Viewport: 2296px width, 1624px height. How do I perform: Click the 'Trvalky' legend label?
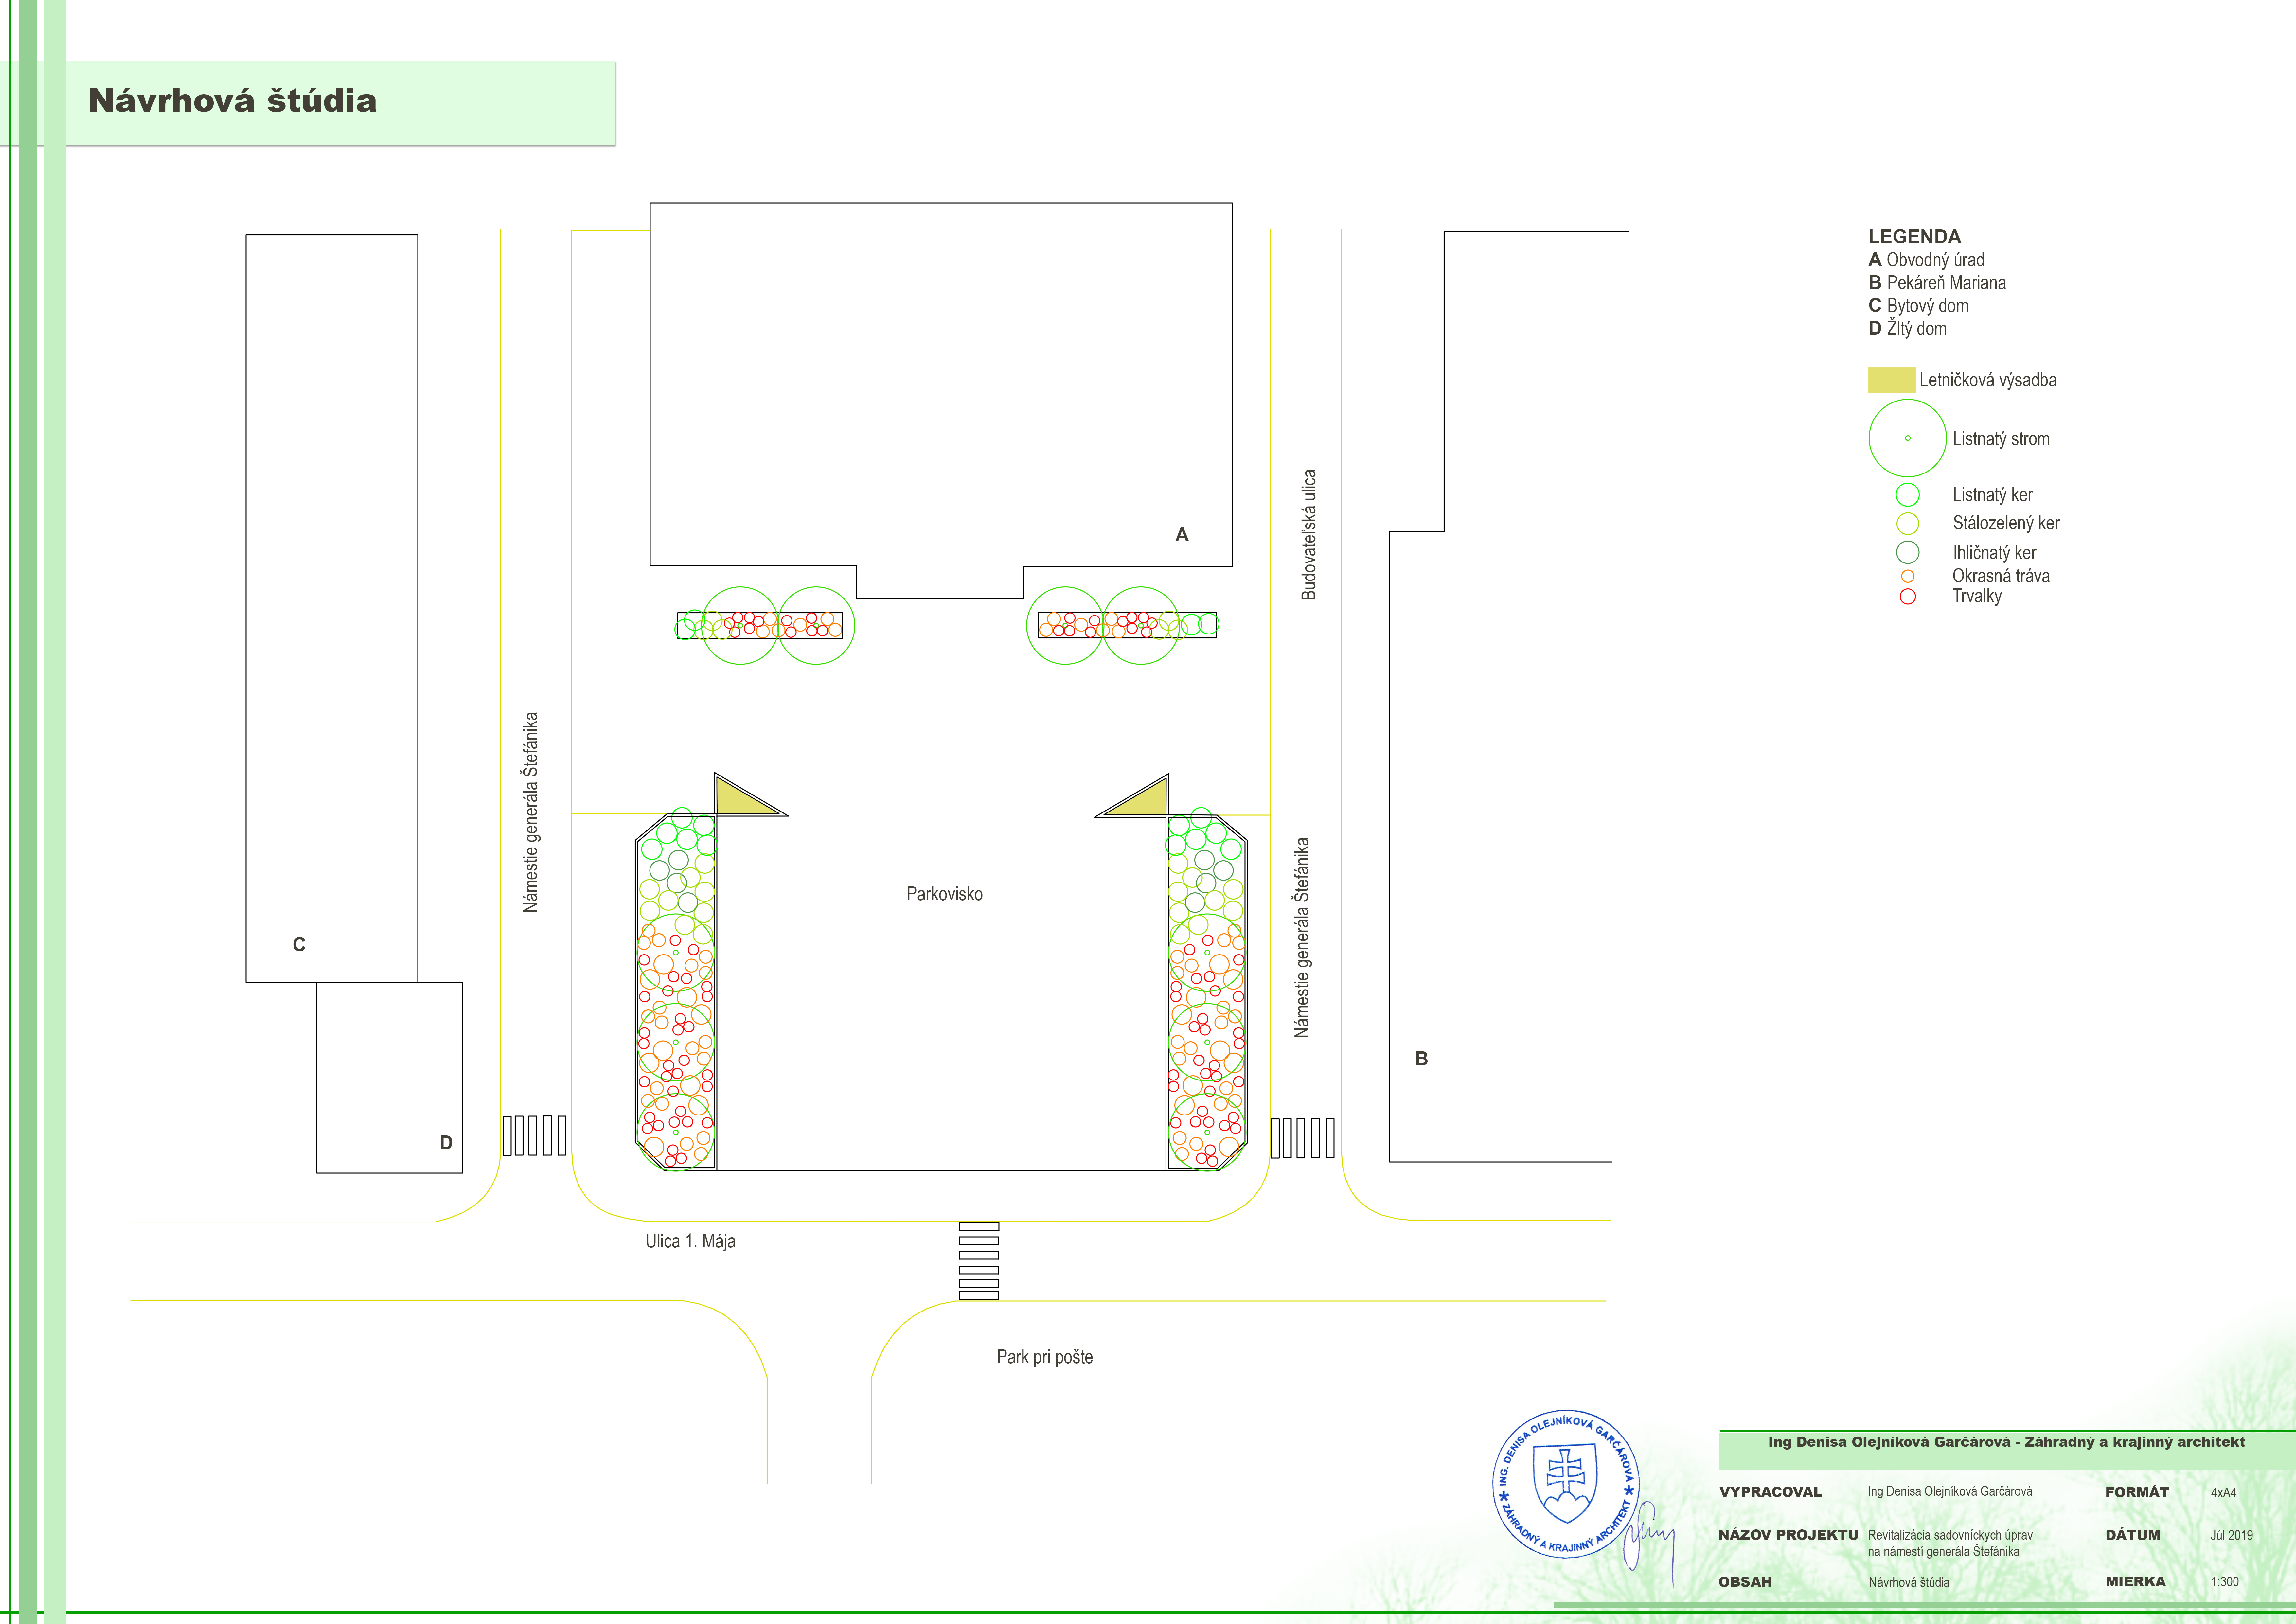click(1977, 596)
